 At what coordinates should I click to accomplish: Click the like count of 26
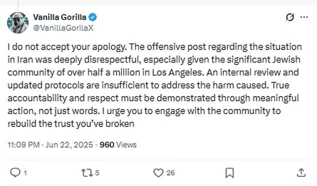pos(170,173)
